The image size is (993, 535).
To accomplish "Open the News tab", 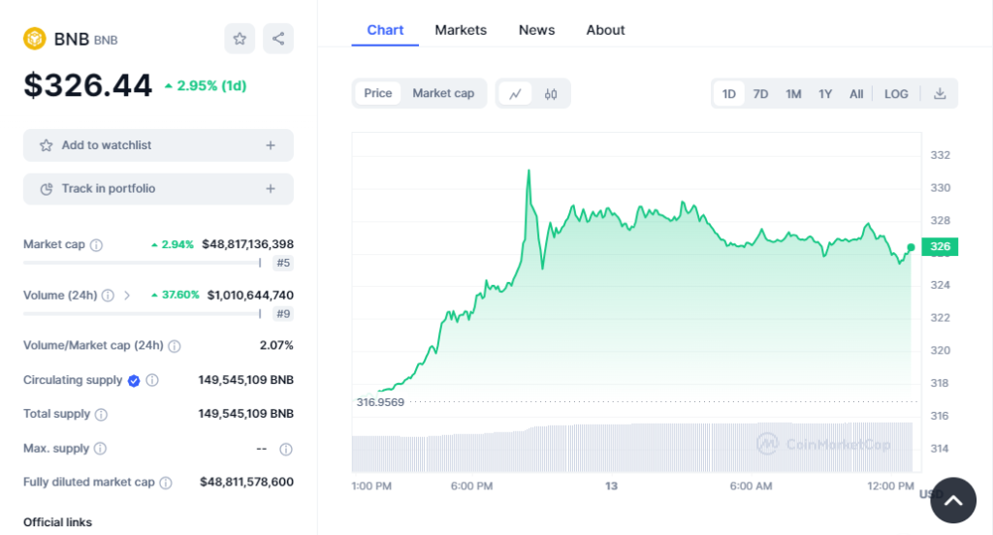I will pos(536,30).
